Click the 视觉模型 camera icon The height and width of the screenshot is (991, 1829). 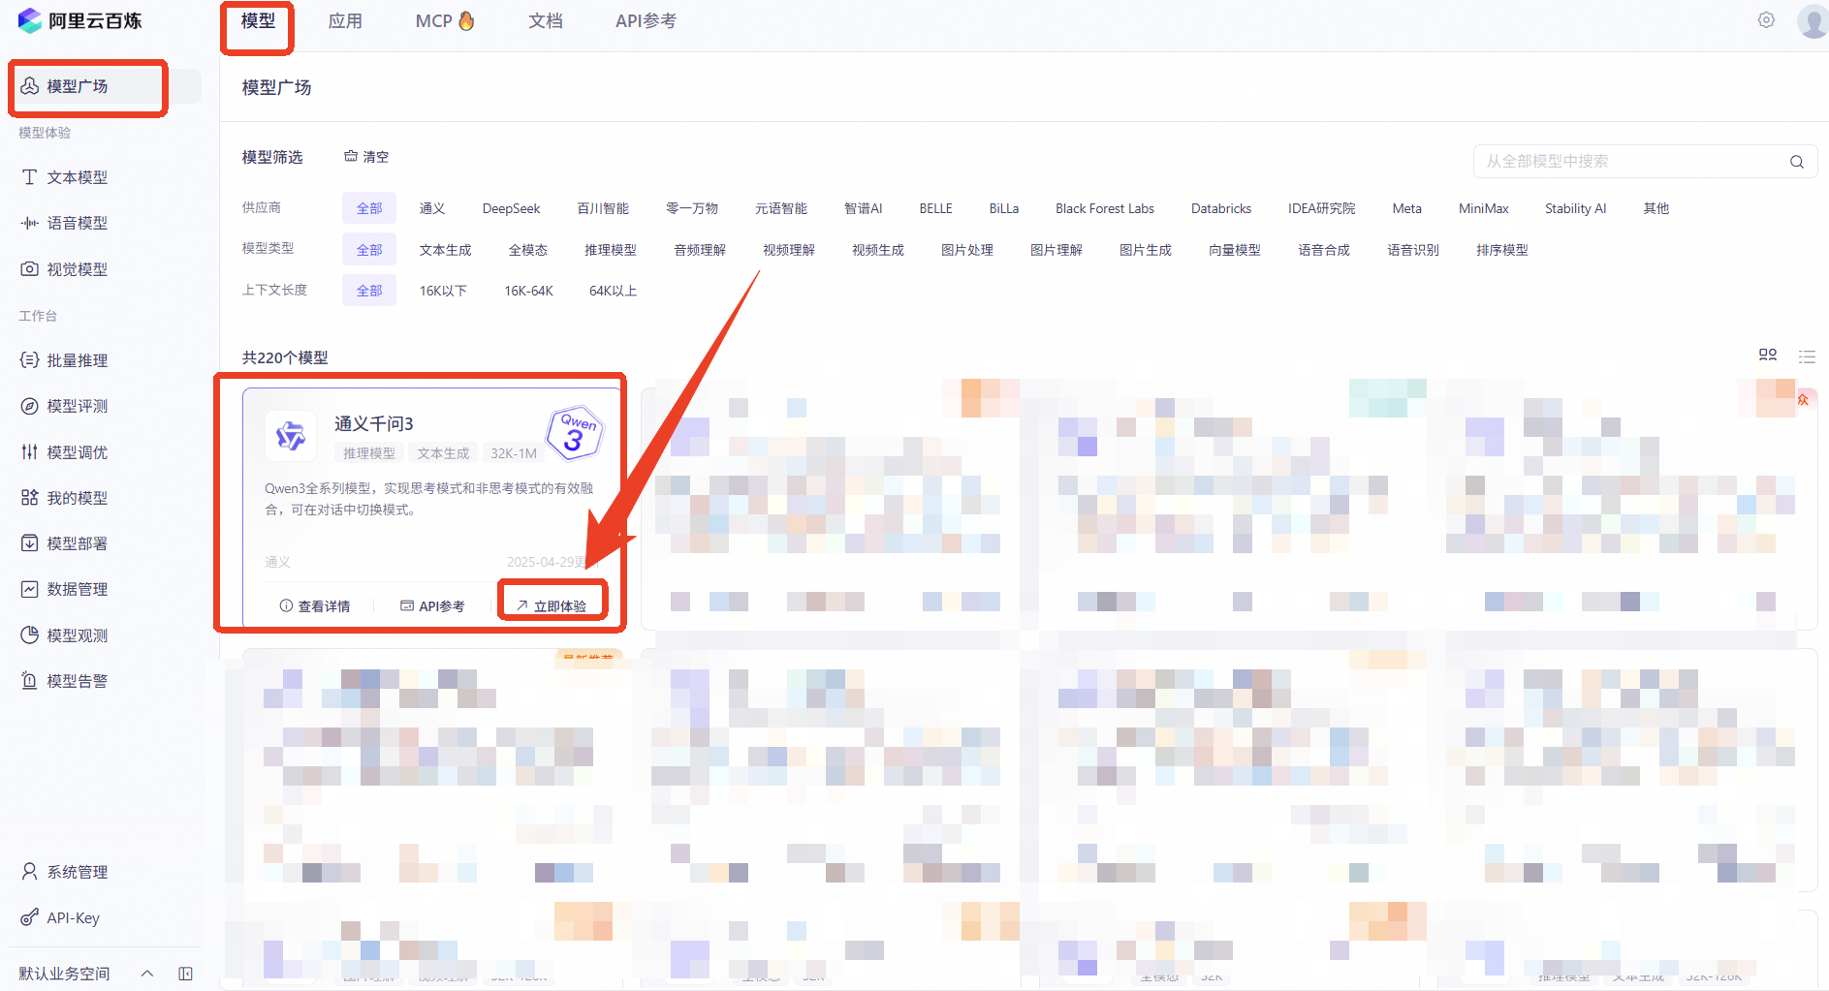coord(30,269)
